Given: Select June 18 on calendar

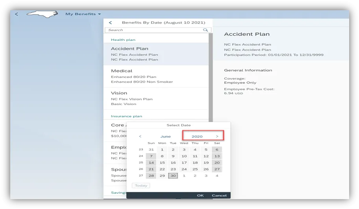Looking at the screenshot, I should point(195,163).
